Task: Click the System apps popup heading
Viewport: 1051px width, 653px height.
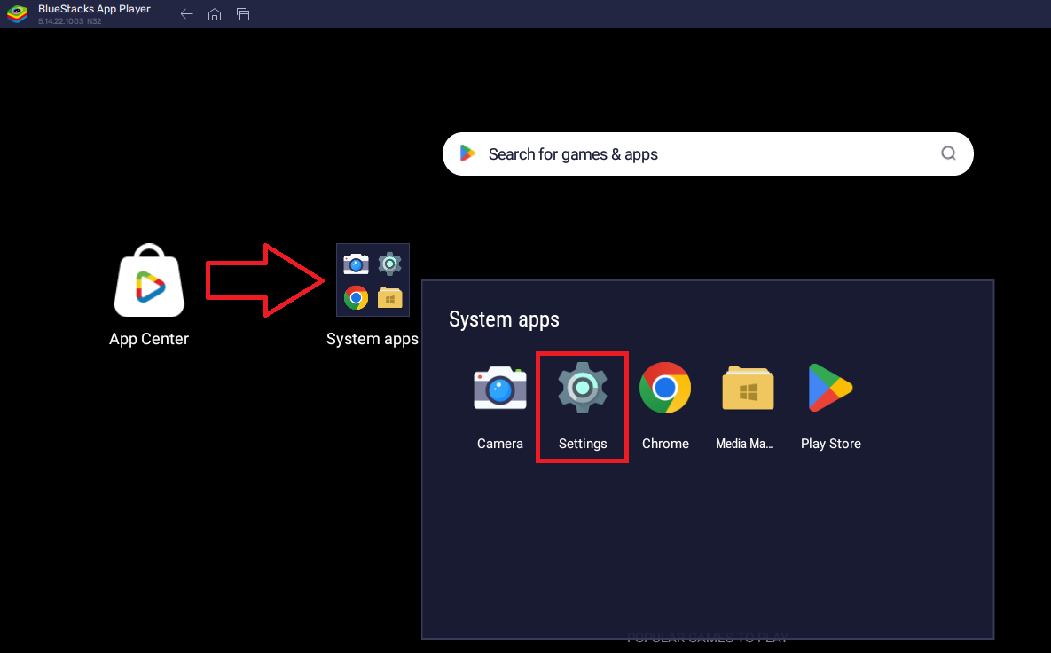Action: coord(504,319)
